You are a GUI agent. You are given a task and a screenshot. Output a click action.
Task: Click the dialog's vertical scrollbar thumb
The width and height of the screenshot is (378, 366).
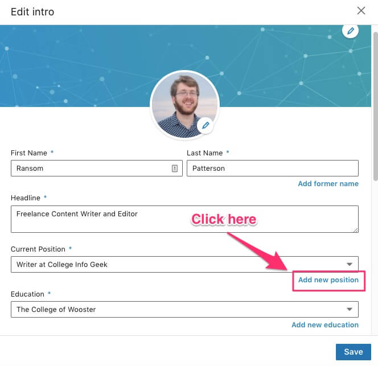tap(375, 106)
